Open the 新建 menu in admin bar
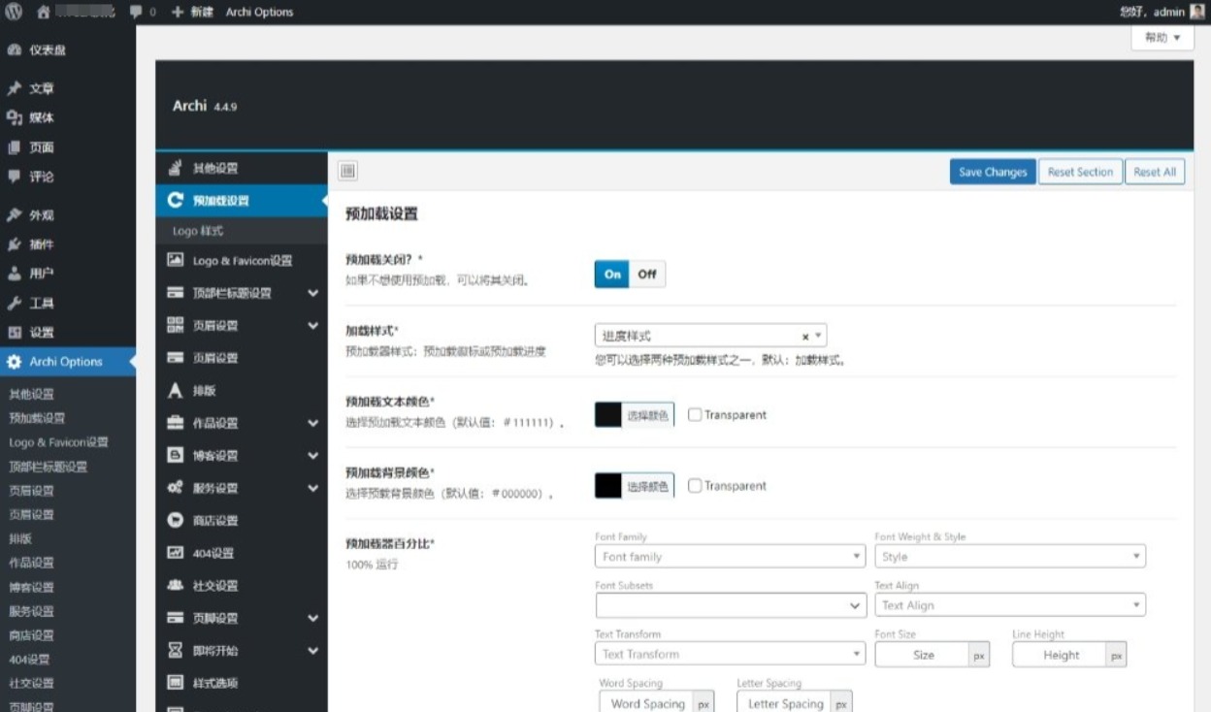This screenshot has height=712, width=1211. tap(192, 12)
